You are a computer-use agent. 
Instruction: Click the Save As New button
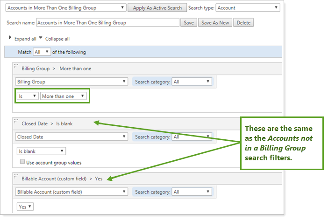(215, 23)
